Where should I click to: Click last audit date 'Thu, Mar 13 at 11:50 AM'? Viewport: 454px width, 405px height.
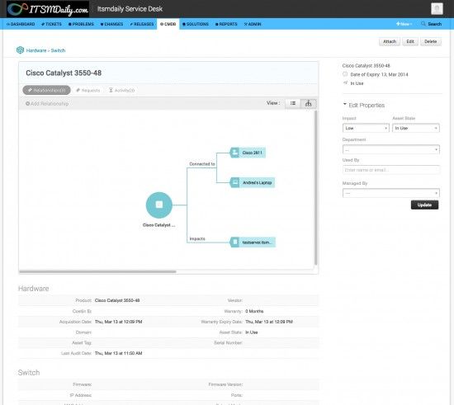(118, 353)
